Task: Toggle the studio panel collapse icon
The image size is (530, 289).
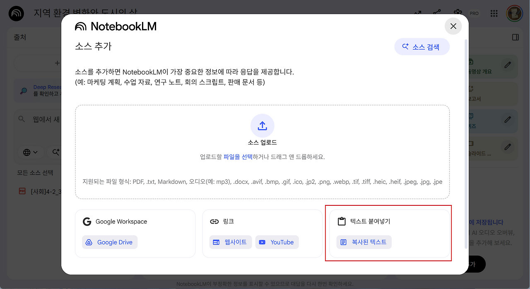Action: tap(516, 37)
